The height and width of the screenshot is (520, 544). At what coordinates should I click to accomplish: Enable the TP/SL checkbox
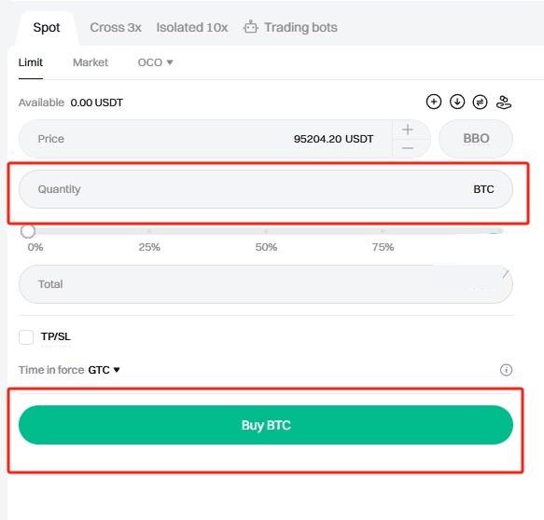26,336
